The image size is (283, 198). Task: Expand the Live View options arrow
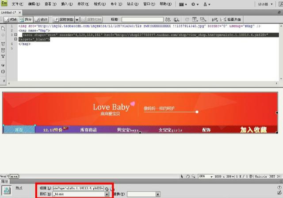point(77,19)
